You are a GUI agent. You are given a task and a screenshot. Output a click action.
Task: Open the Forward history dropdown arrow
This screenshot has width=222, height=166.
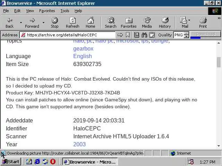click(x=43, y=23)
